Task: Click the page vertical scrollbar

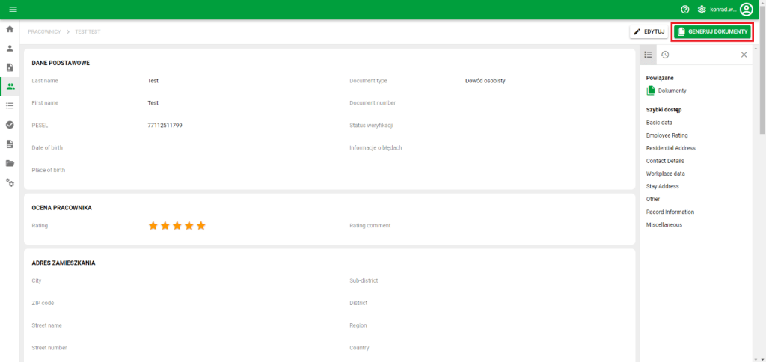Action: coord(762,90)
